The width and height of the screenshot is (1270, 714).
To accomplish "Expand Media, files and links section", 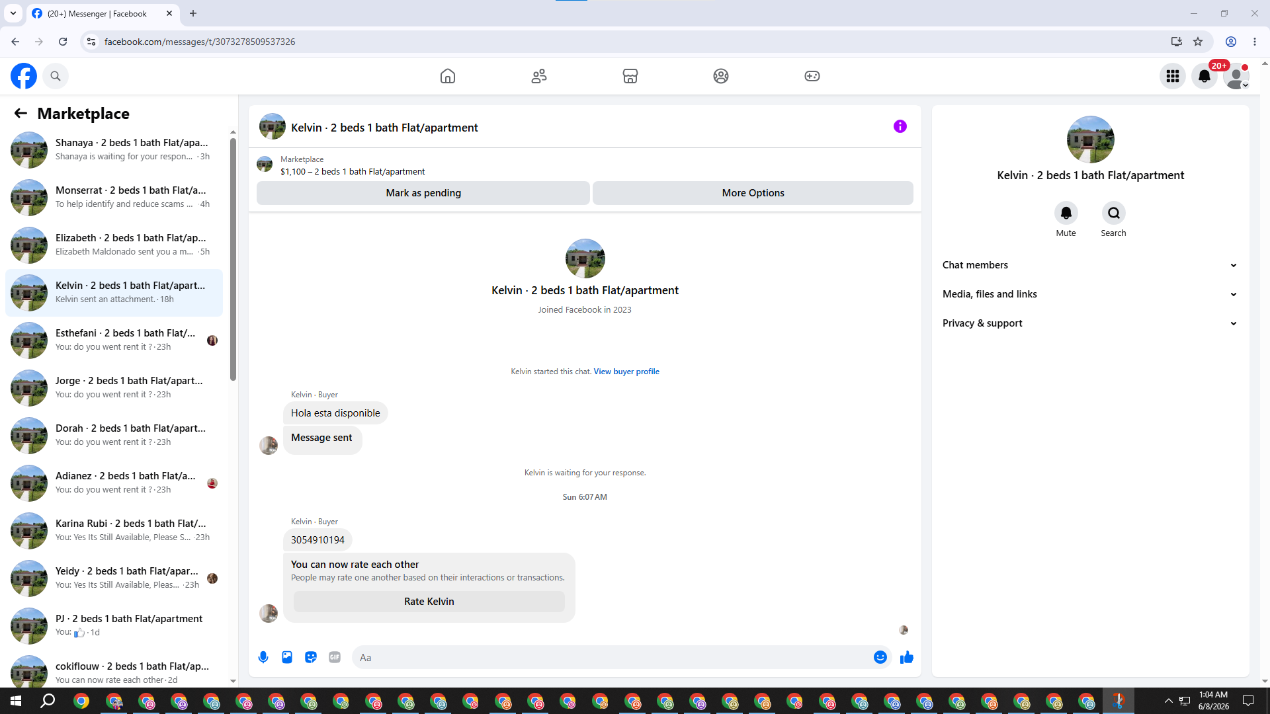I will coord(1090,294).
